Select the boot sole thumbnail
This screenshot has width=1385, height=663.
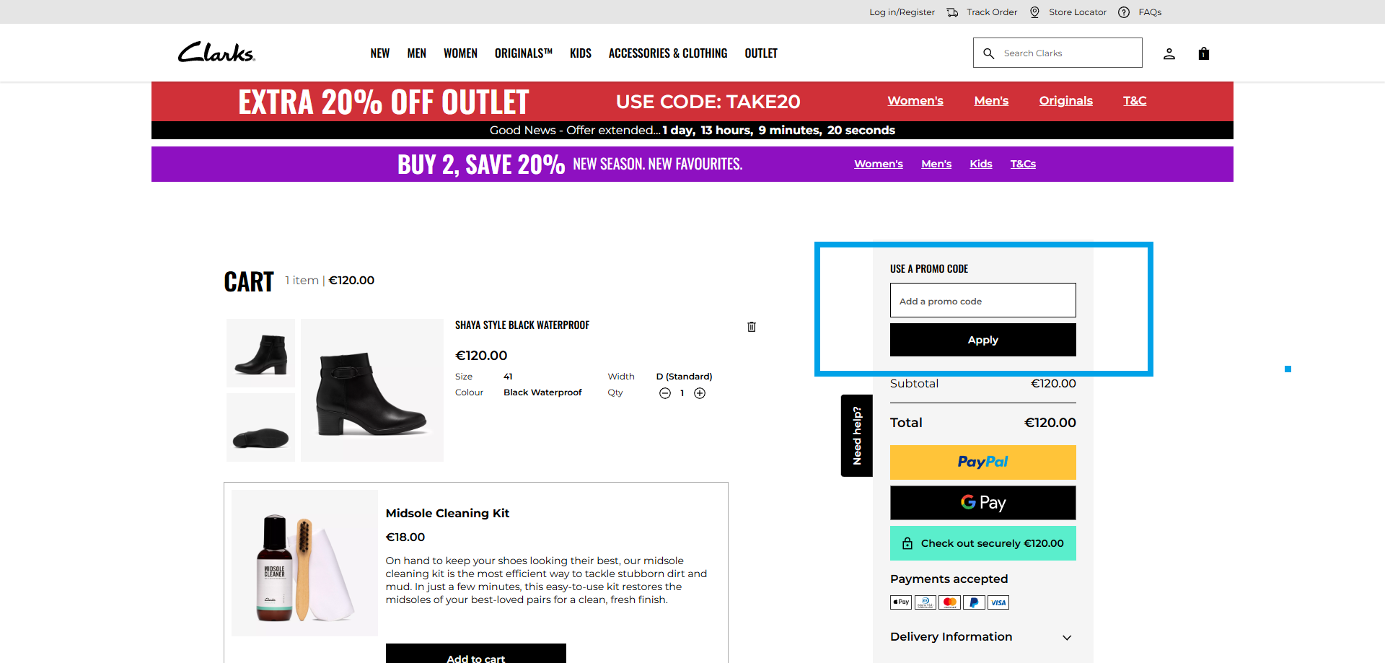click(x=260, y=428)
